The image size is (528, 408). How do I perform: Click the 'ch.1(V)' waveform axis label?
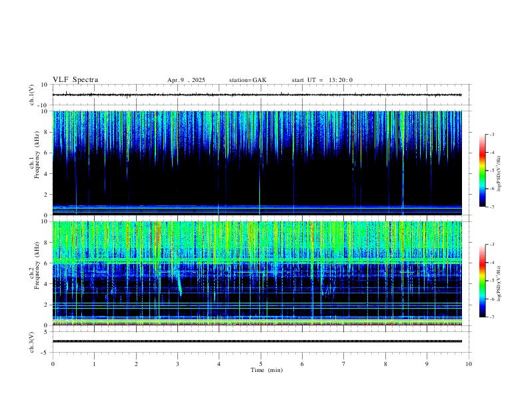point(32,95)
